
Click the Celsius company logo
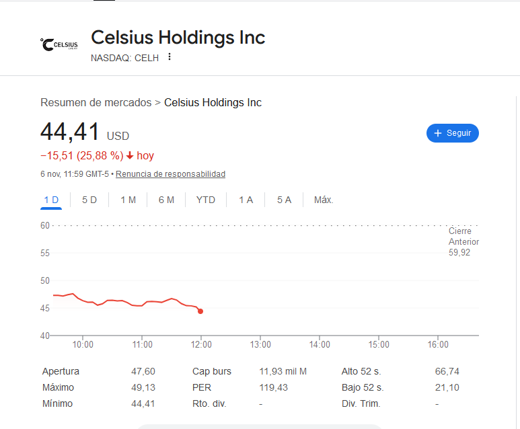[59, 44]
